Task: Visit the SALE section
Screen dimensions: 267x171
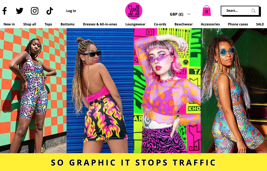Action: click(260, 24)
